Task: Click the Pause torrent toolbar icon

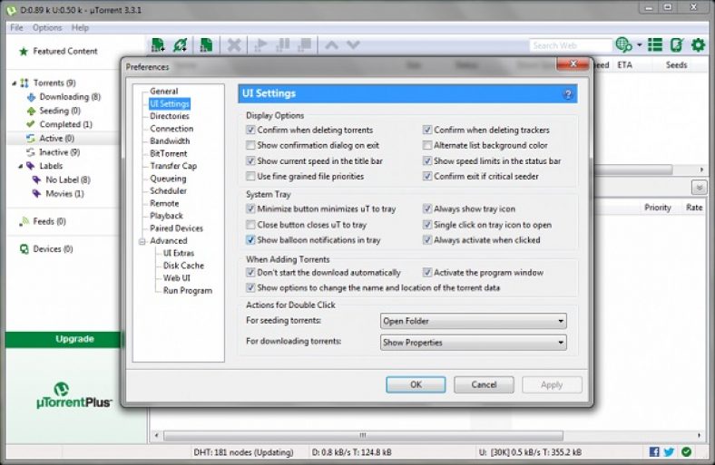Action: [283, 45]
